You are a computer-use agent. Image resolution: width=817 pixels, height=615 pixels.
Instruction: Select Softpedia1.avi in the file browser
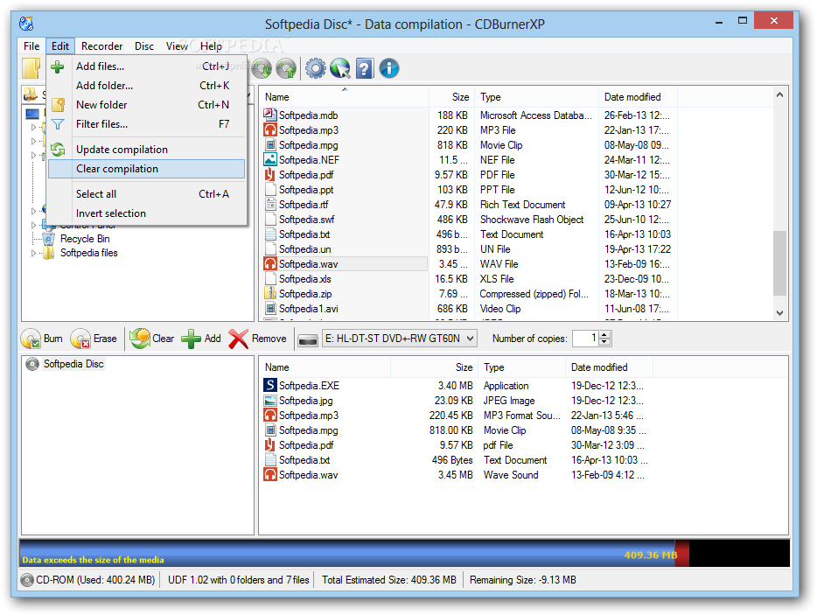[309, 309]
